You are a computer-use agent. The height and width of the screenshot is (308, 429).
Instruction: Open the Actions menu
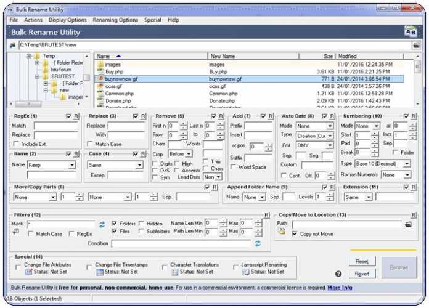[x=33, y=20]
